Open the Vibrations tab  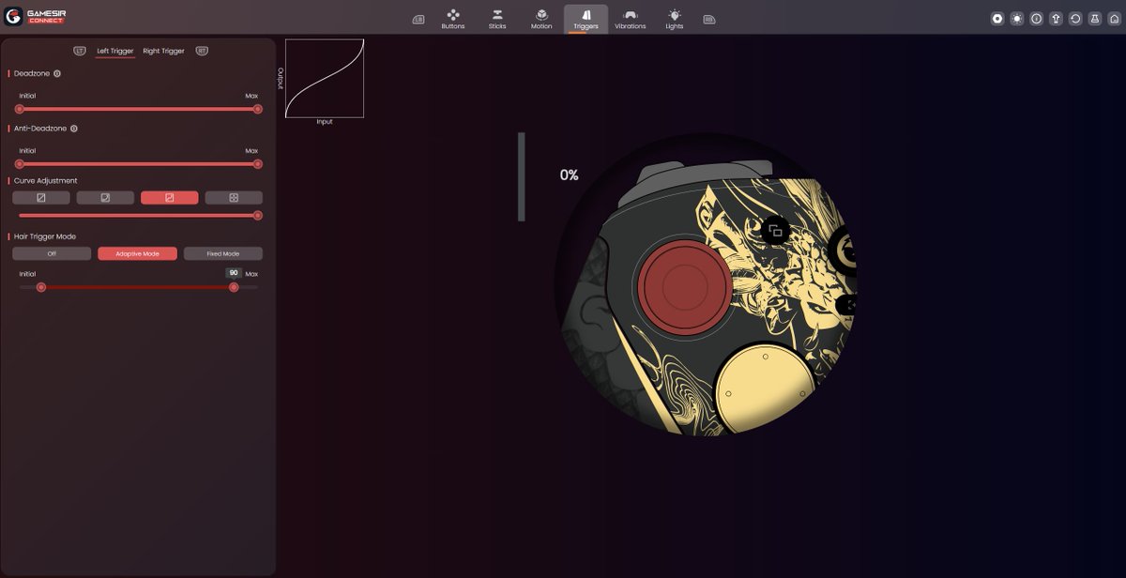pyautogui.click(x=631, y=19)
